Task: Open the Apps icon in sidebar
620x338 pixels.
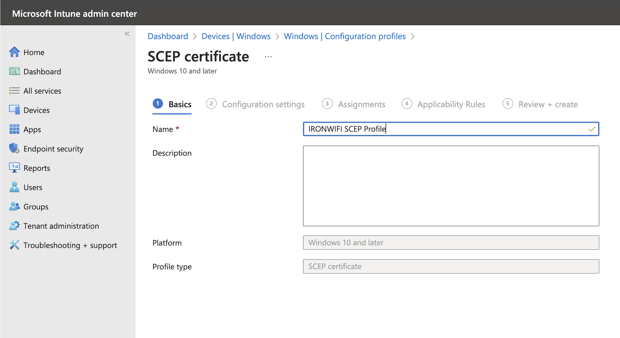Action: pyautogui.click(x=14, y=129)
